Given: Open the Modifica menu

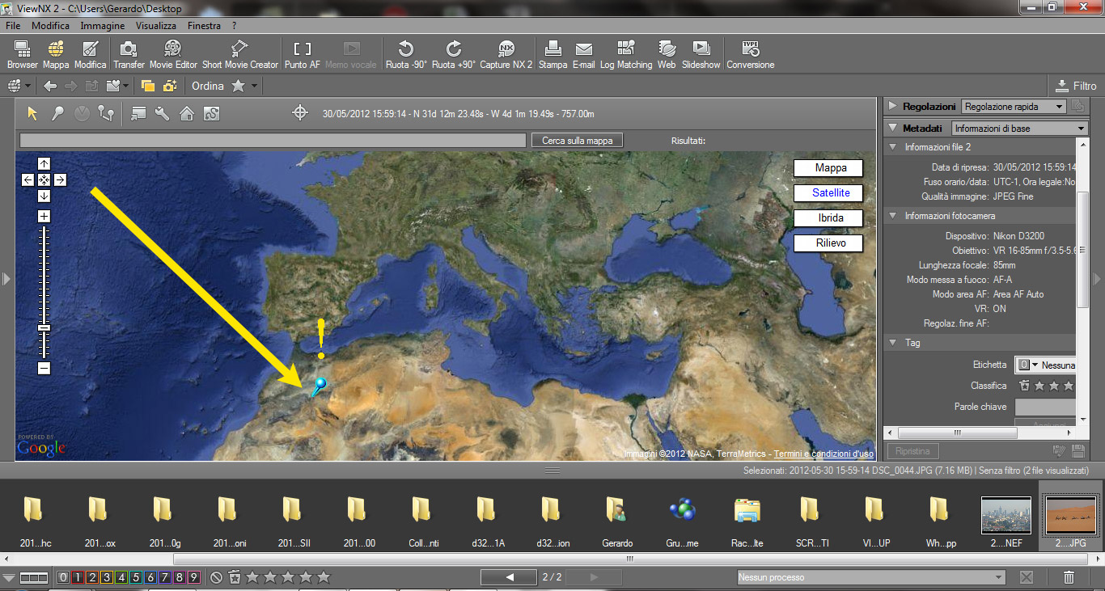Looking at the screenshot, I should point(50,26).
